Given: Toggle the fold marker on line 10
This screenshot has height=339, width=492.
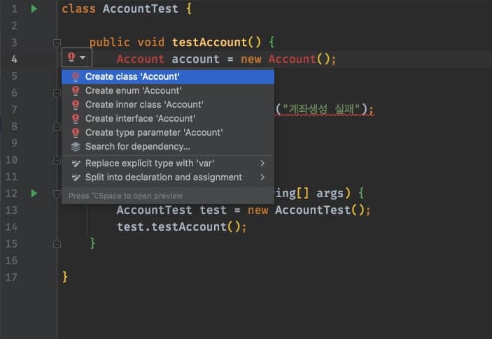Looking at the screenshot, I should coord(57,160).
